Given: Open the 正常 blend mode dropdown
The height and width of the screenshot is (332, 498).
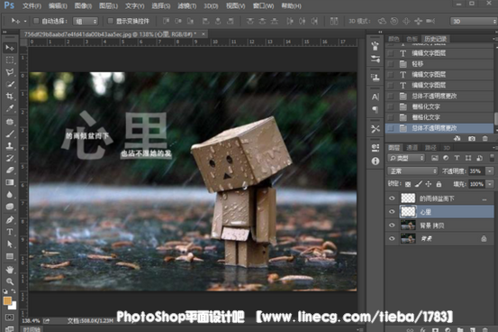Looking at the screenshot, I should (412, 171).
